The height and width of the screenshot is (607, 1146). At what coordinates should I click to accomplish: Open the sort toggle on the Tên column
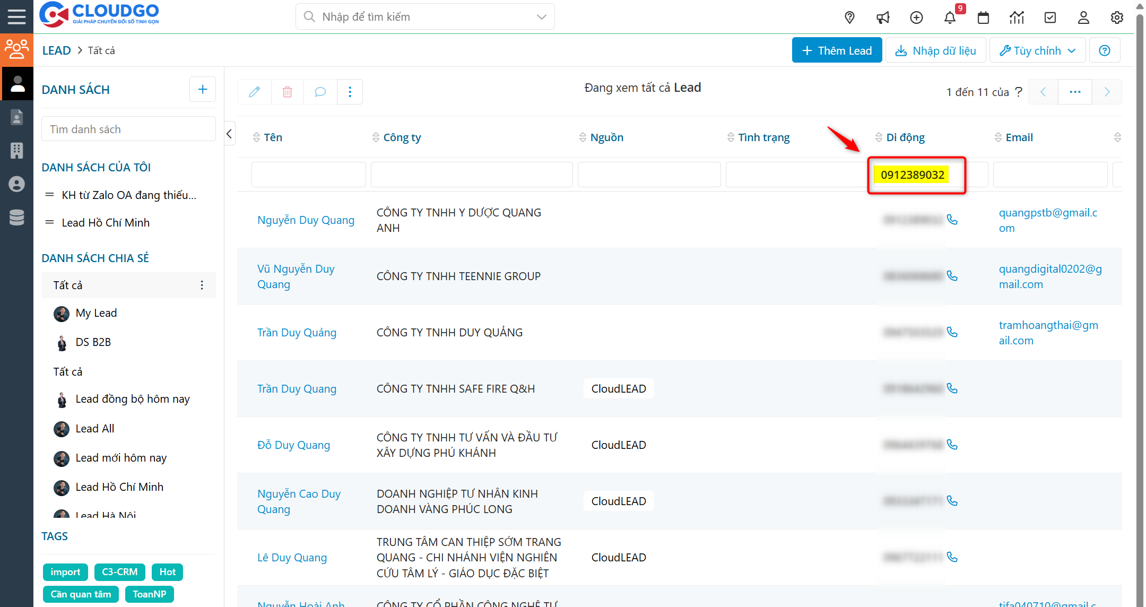tap(256, 137)
